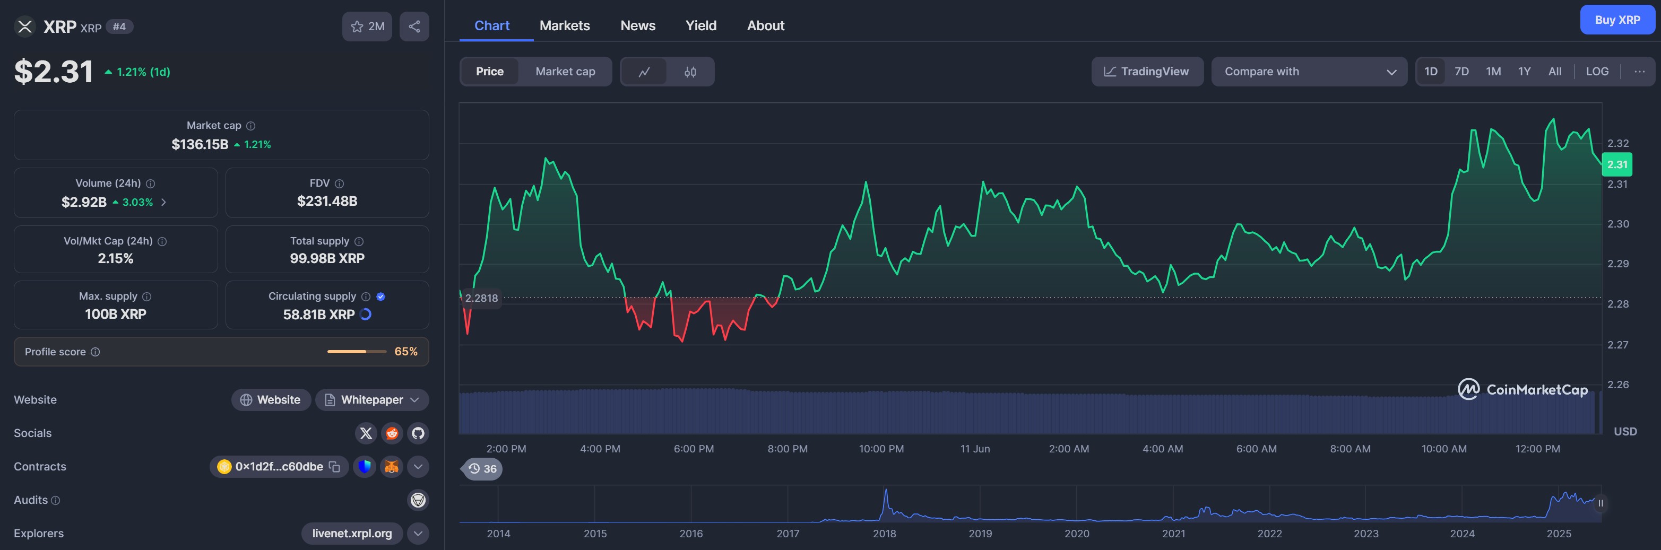Add XRP to watchlist via star button
1661x550 pixels.
pyautogui.click(x=367, y=27)
